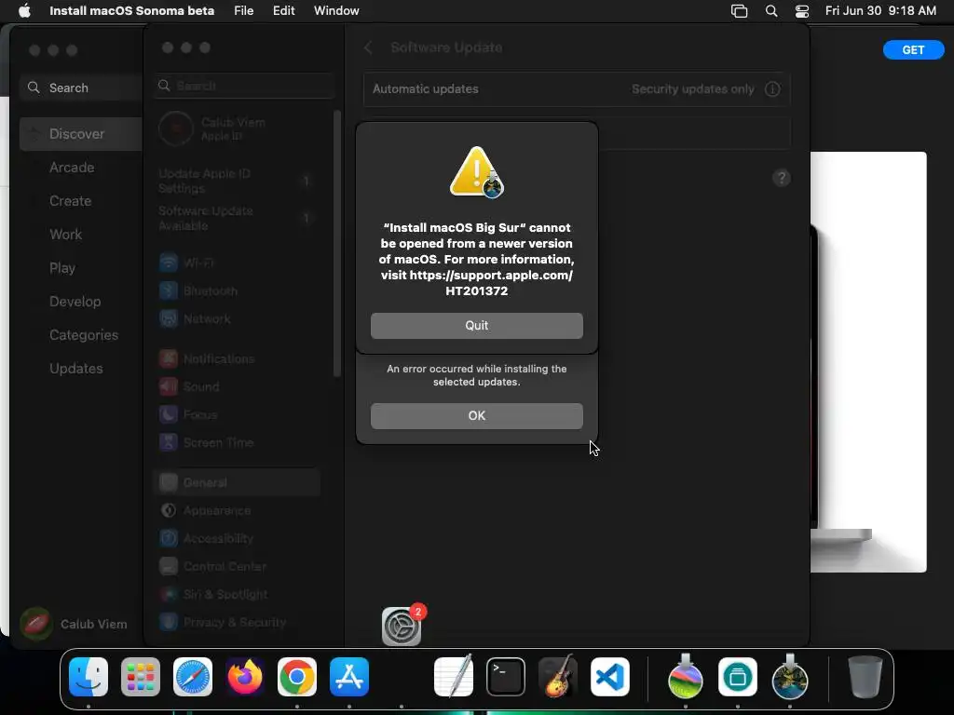The image size is (954, 715).
Task: Launch Firefox from the Dock
Action: click(x=245, y=677)
